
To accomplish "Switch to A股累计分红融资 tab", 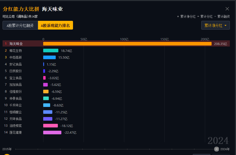I will (x=20, y=25).
